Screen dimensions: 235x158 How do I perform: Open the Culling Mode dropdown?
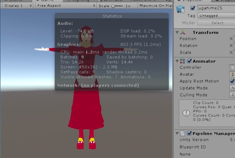tap(232, 95)
